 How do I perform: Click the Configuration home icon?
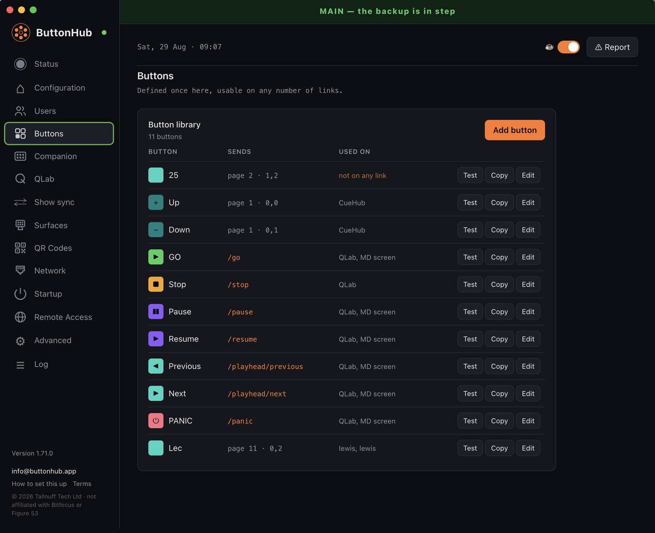21,88
